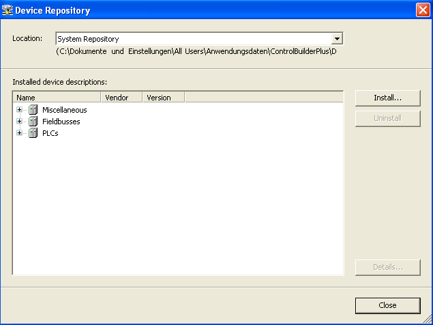Screen dimensions: 433x325
Task: Click the Uninstall button
Action: (387, 118)
